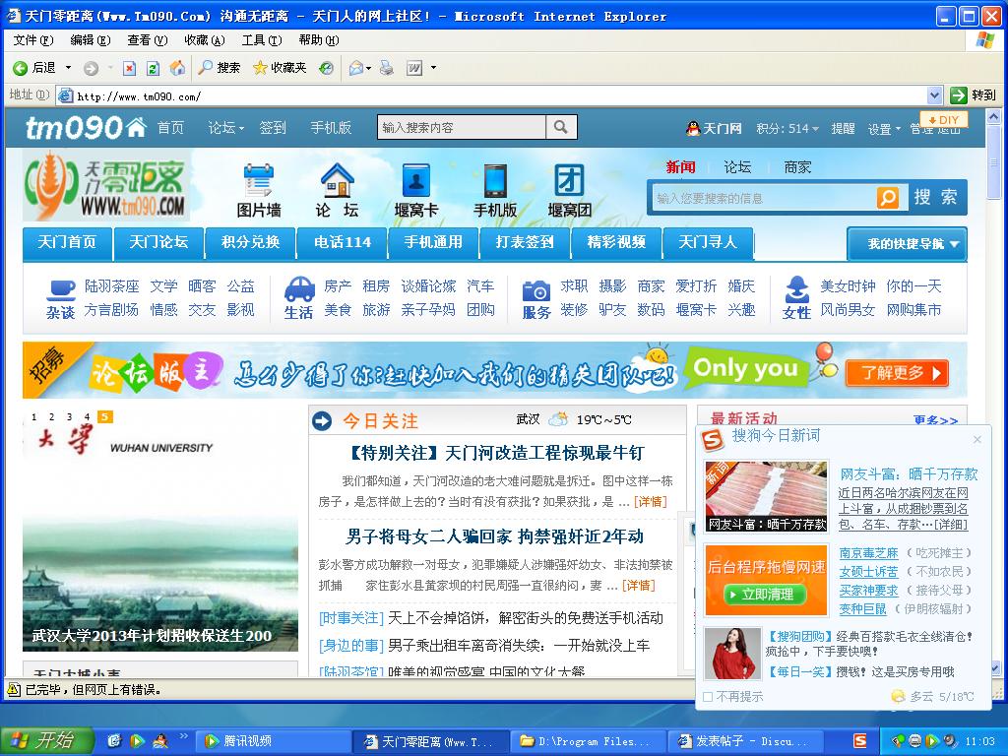Click the Edit with Word icon
This screenshot has width=1008, height=756.
tap(414, 68)
